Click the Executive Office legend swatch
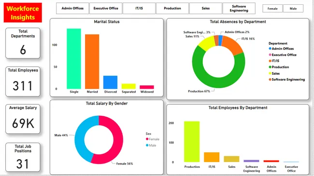Viewport: 314px width, 176px height. pyautogui.click(x=270, y=55)
